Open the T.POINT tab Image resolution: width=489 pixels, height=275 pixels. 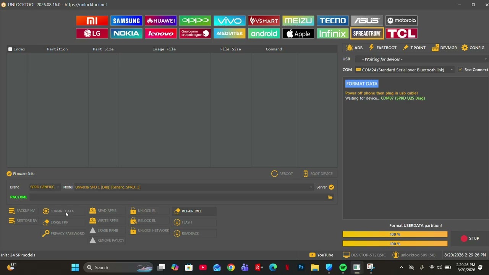(x=414, y=48)
